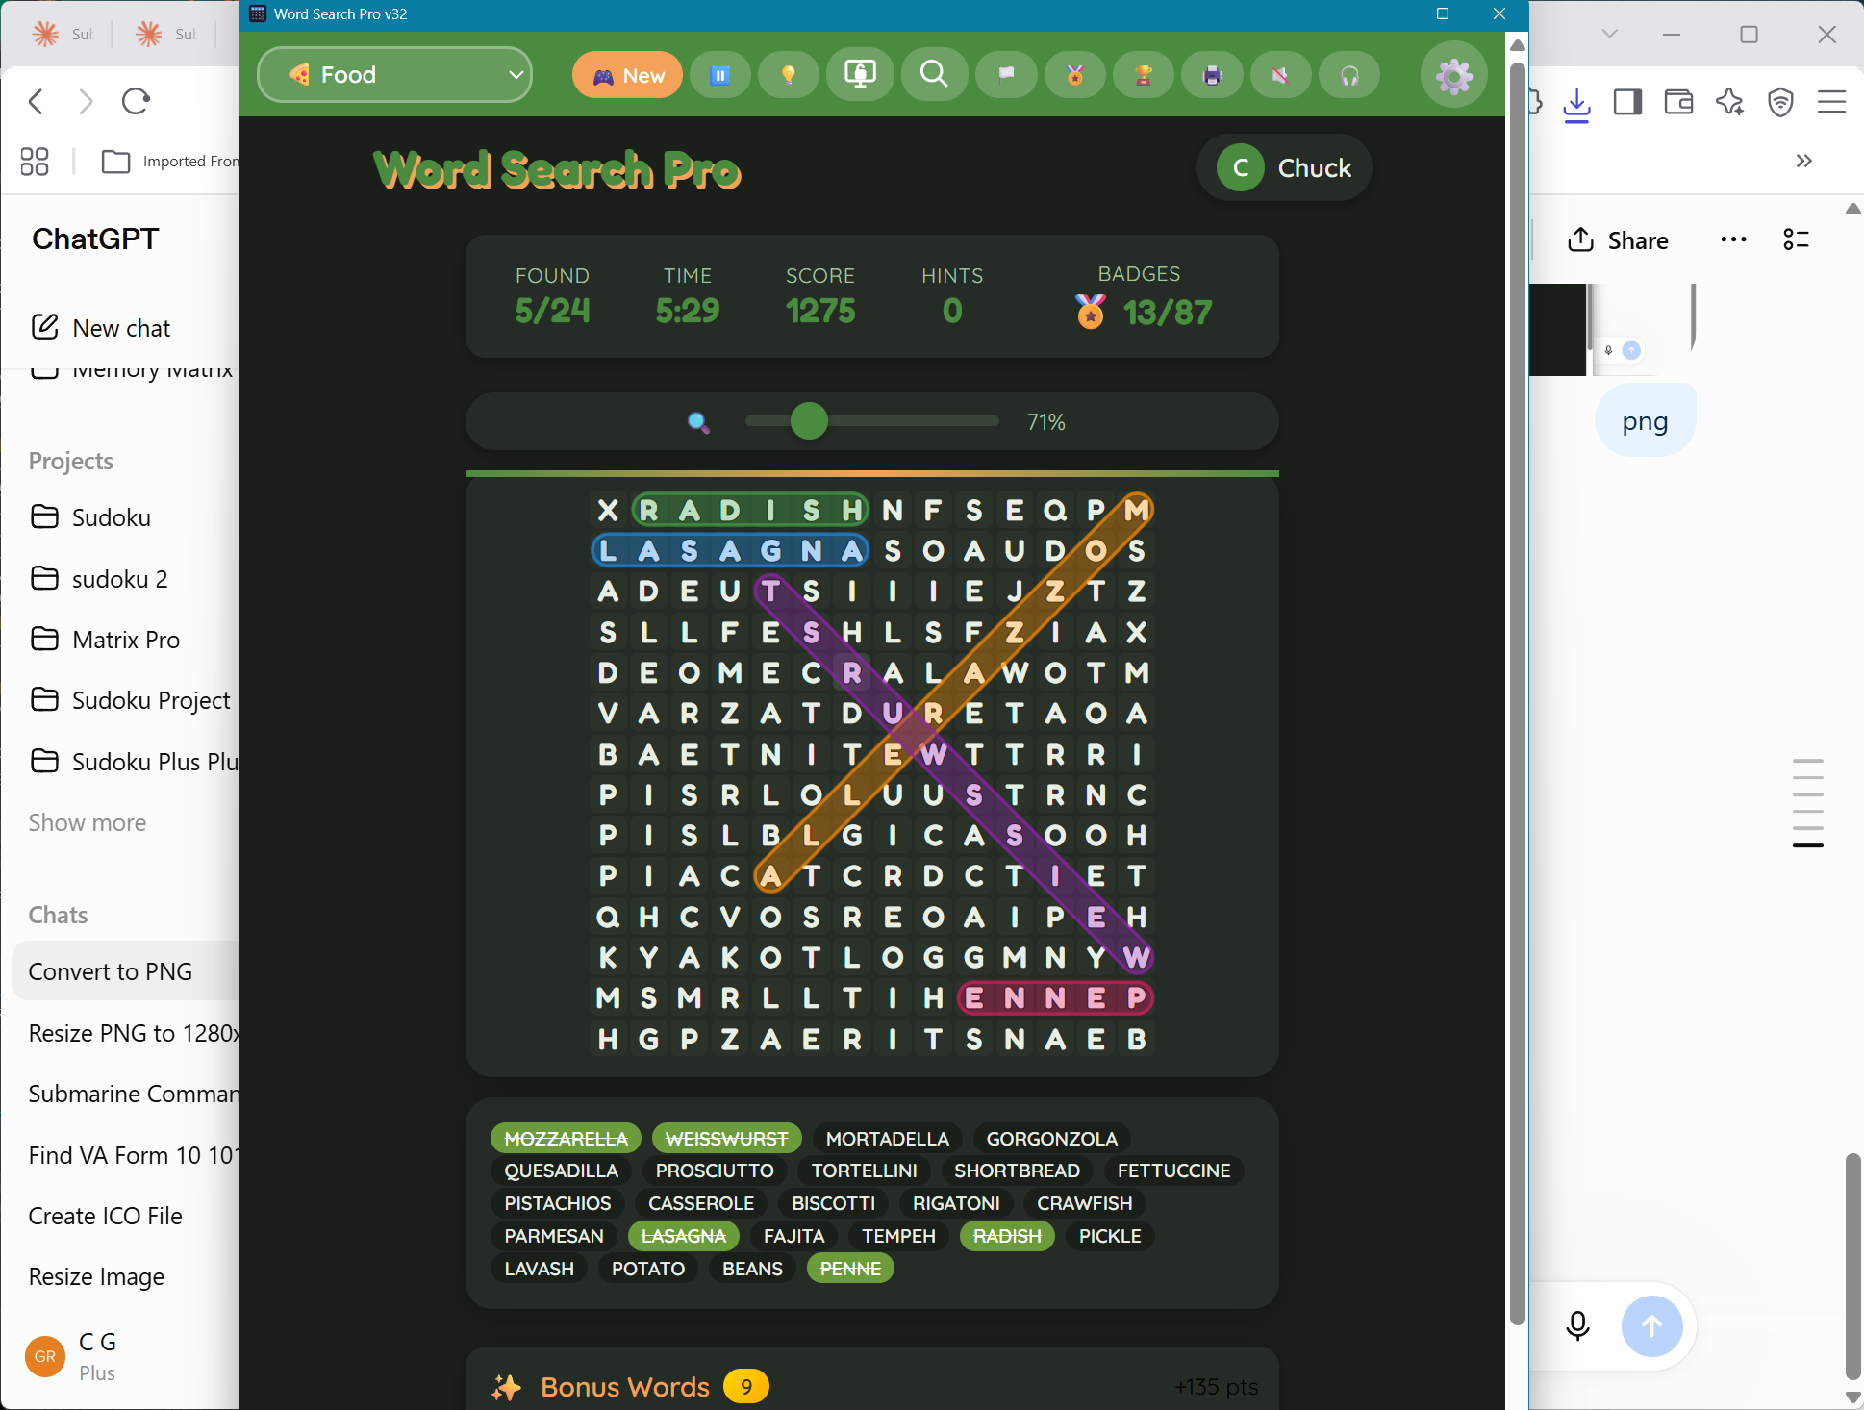Click the PARMESAN word in list

(x=554, y=1236)
